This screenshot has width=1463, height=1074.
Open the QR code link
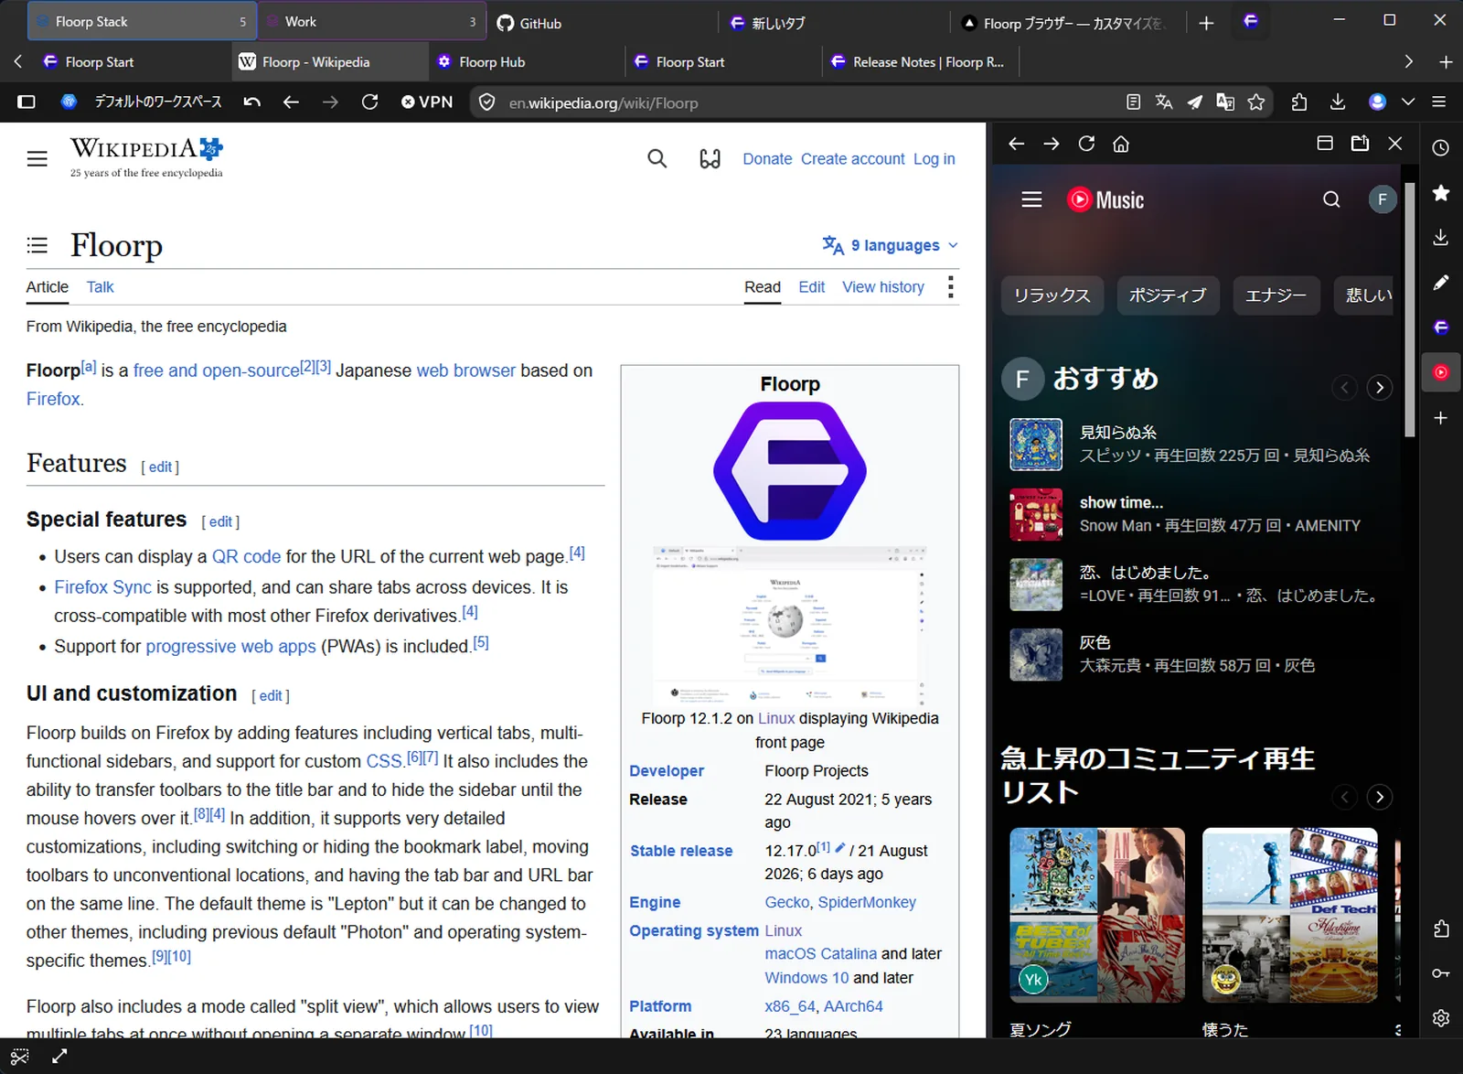(246, 556)
